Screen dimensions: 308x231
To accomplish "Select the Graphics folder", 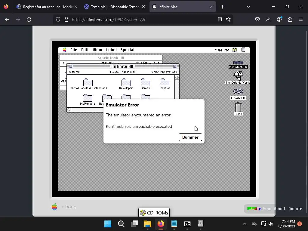I will [x=165, y=84].
